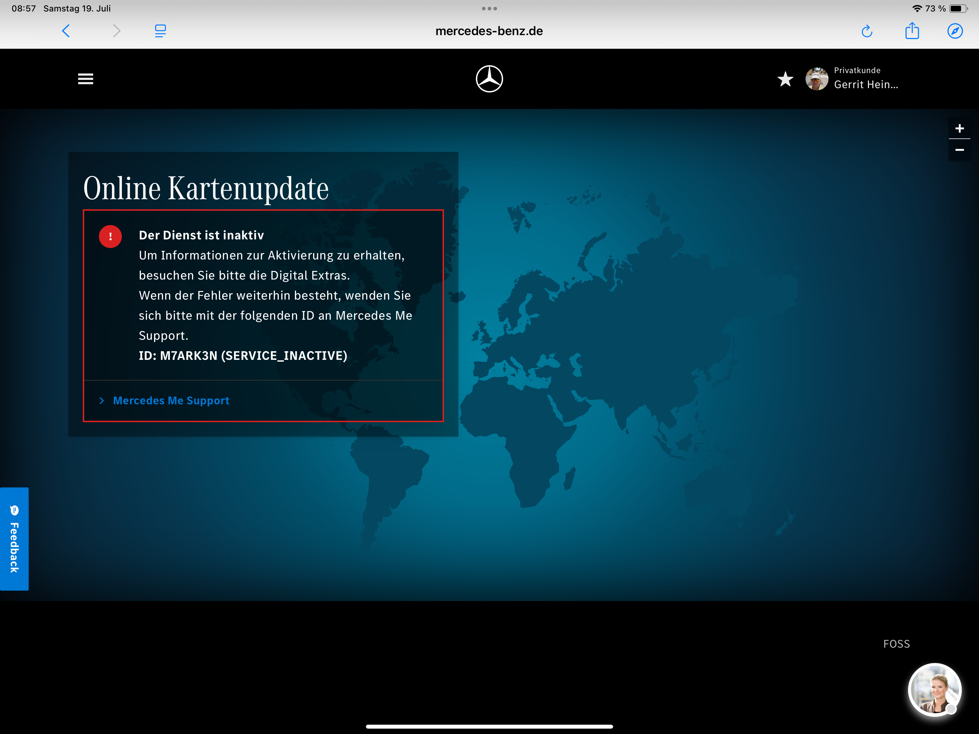Reload the page with refresh icon
This screenshot has width=979, height=734.
pos(866,31)
